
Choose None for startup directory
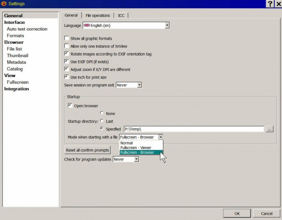coord(102,113)
